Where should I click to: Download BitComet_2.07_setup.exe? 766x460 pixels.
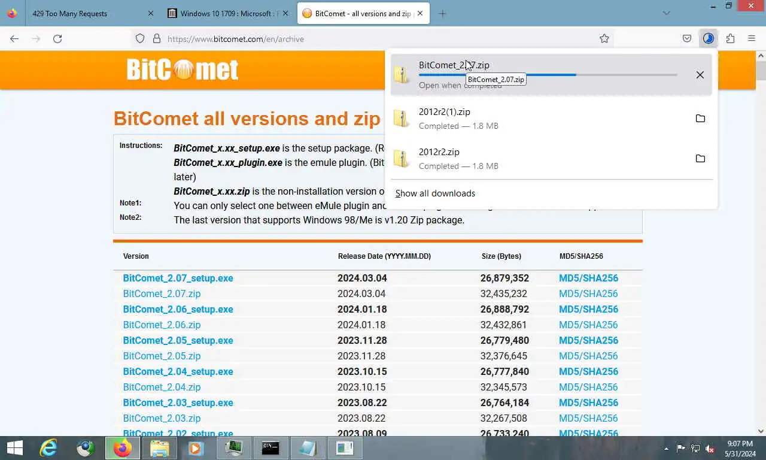[x=178, y=278]
